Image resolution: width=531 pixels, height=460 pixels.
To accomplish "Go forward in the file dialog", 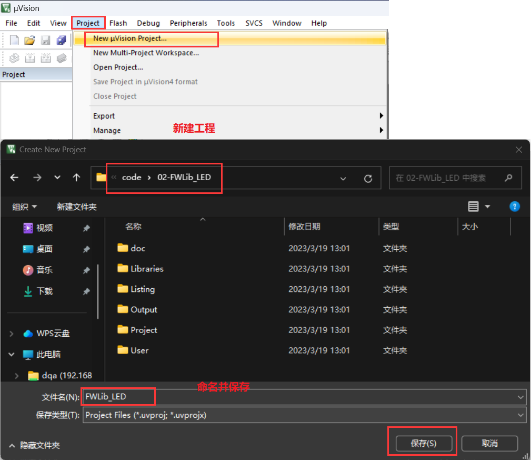I will pyautogui.click(x=37, y=177).
